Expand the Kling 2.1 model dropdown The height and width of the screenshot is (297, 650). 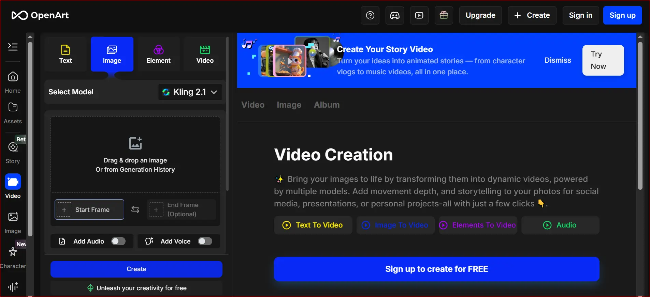click(190, 92)
